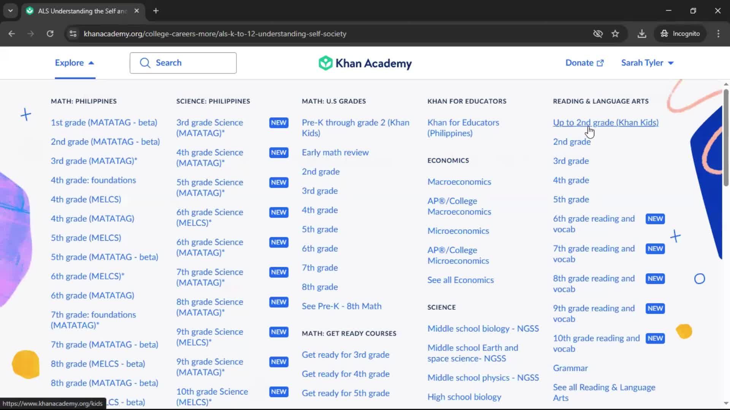
Task: Open Chrome three-dot menu
Action: [718, 34]
